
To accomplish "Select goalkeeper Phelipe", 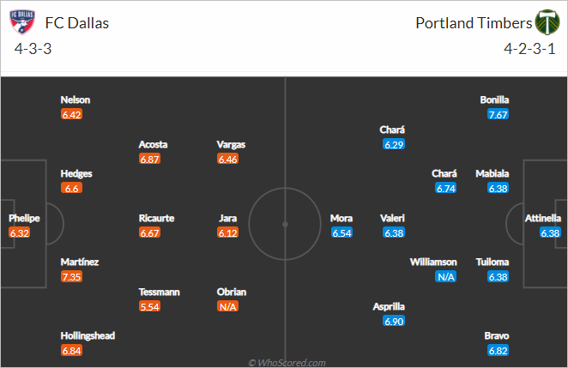I will (x=24, y=218).
